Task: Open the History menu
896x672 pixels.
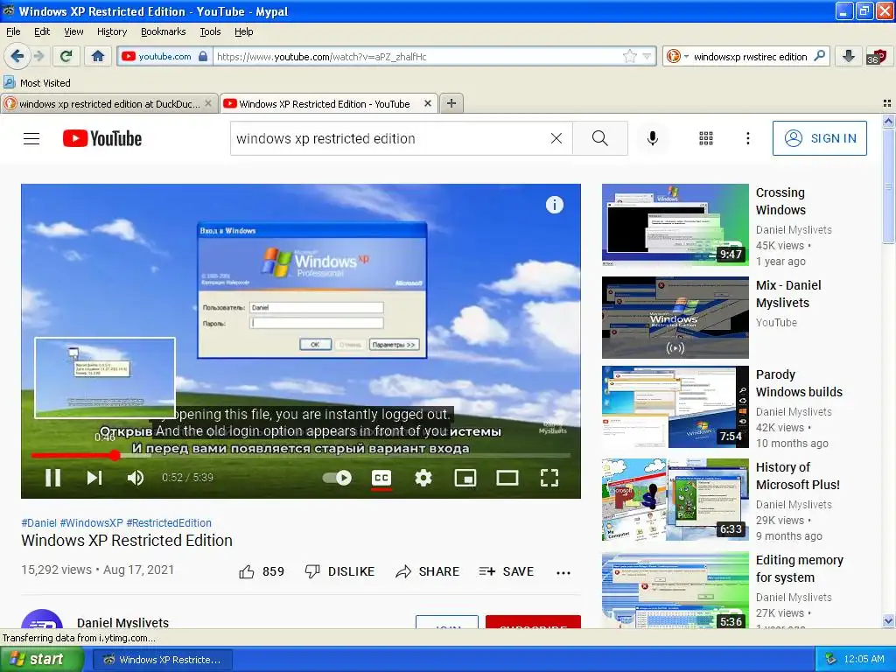Action: (111, 31)
